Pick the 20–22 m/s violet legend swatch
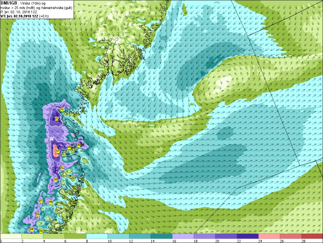This screenshot has width=323, height=243. pyautogui.click(x=226, y=236)
